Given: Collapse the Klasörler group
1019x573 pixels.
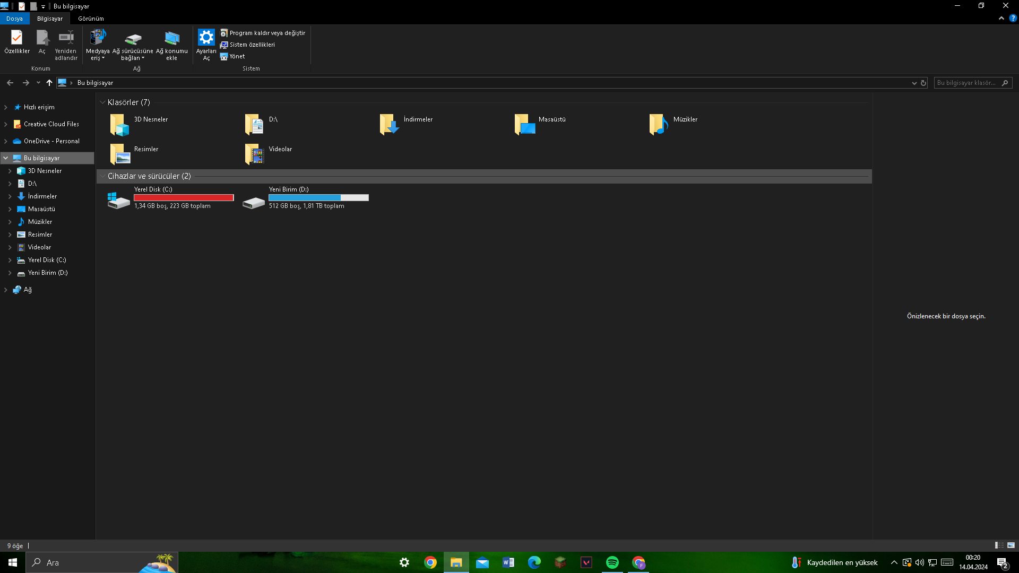Looking at the screenshot, I should (102, 102).
